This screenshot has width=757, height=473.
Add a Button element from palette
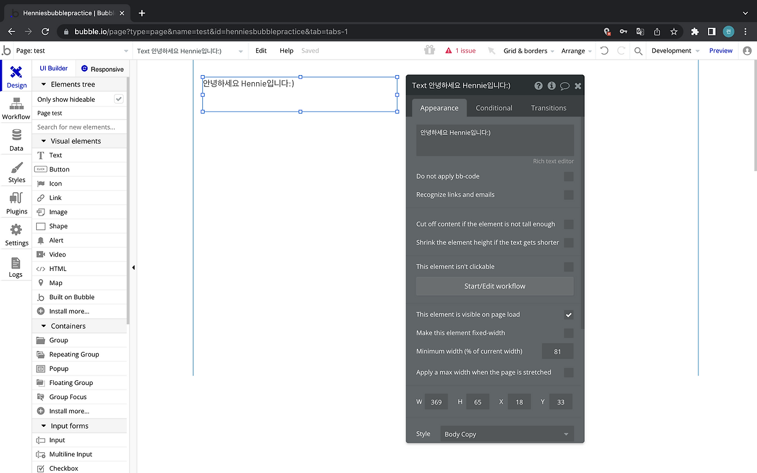pos(80,169)
